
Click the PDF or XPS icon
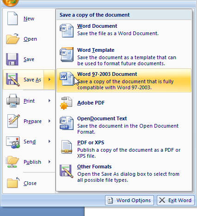pos(67,147)
